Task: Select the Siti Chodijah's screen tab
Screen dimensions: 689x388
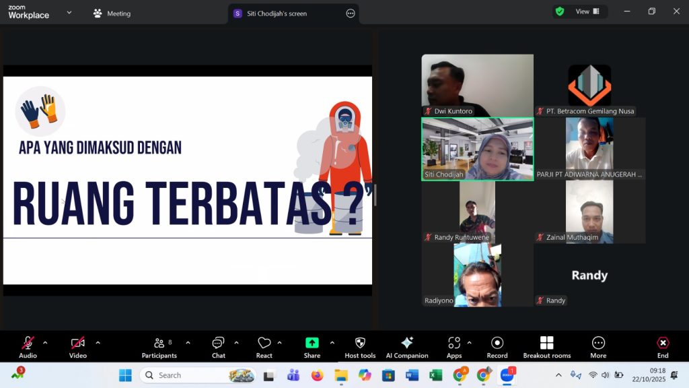Action: click(276, 13)
